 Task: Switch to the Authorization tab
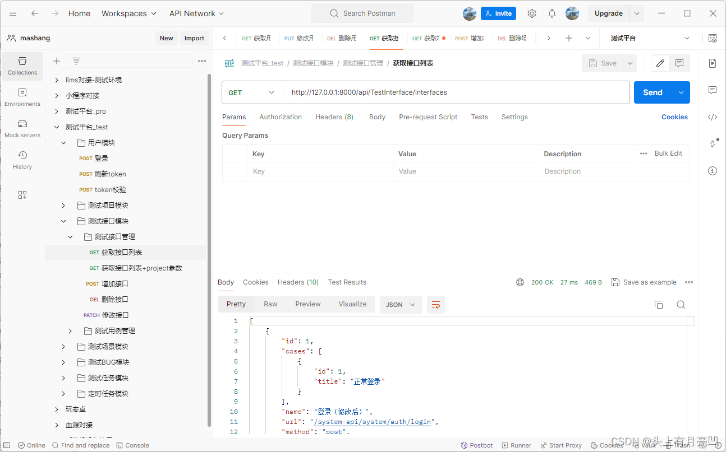coord(281,117)
